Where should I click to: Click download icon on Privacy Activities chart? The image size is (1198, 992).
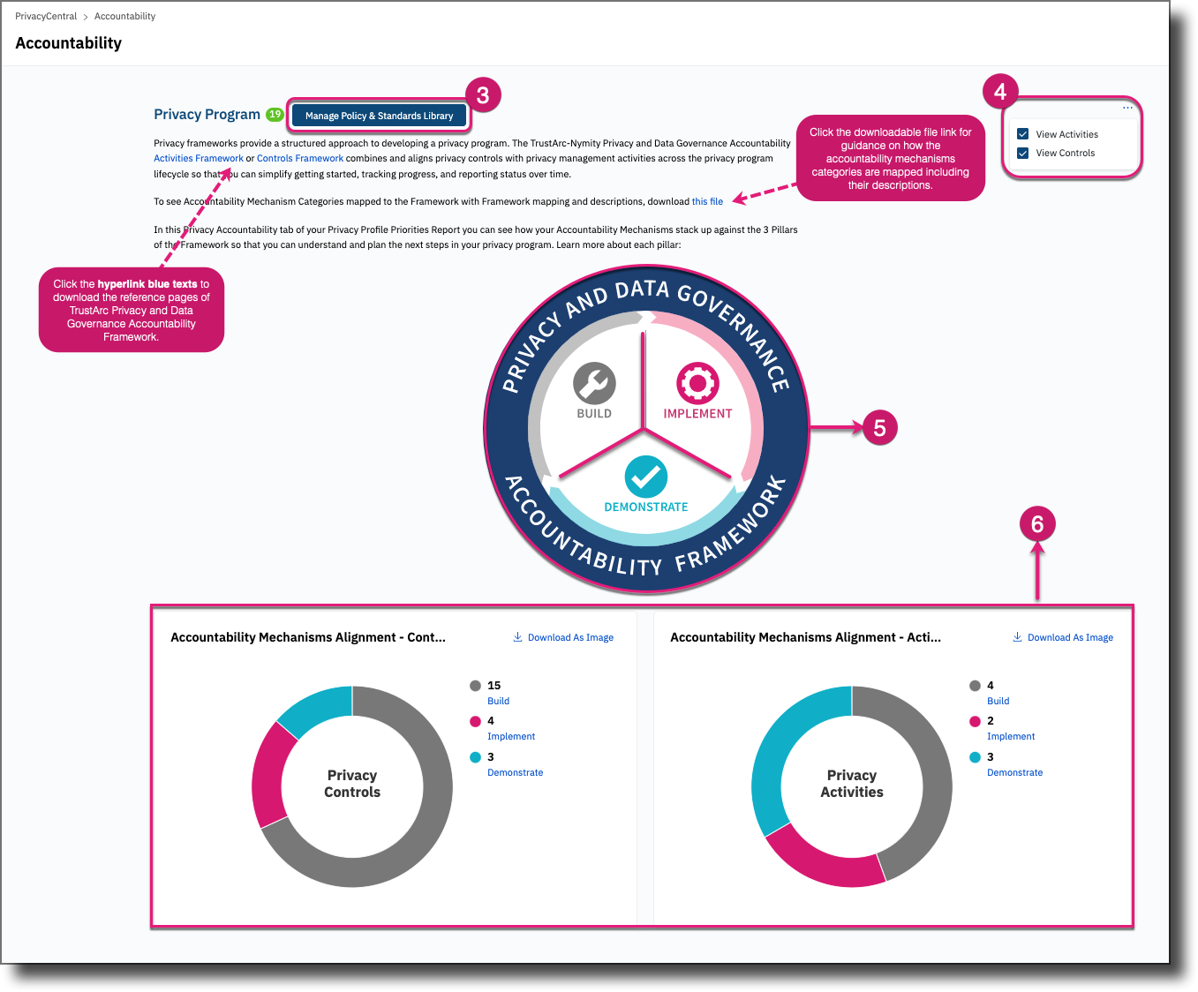tap(1017, 637)
